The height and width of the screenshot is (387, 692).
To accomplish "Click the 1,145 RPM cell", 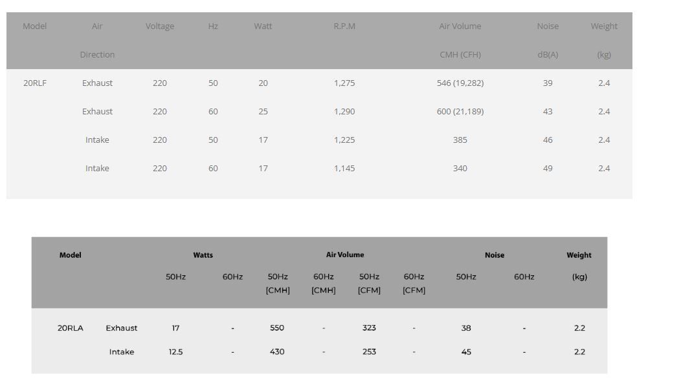I will coord(344,168).
